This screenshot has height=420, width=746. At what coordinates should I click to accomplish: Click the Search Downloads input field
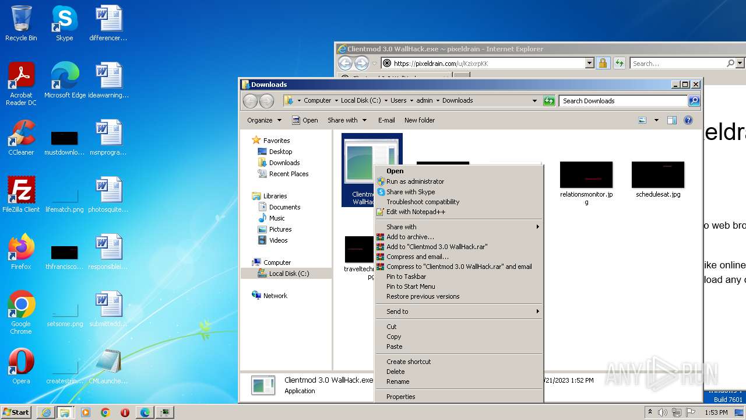[623, 101]
